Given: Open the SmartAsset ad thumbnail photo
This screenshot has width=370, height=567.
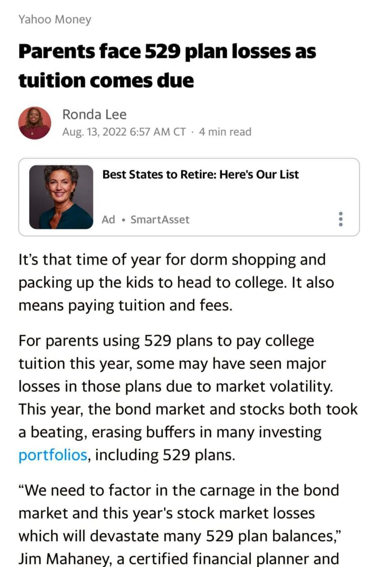Looking at the screenshot, I should (x=61, y=197).
